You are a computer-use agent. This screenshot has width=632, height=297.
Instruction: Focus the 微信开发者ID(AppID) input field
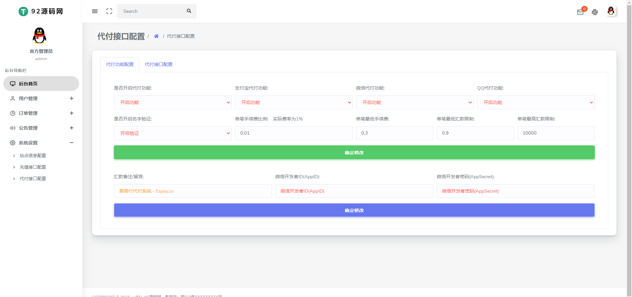[x=354, y=191]
